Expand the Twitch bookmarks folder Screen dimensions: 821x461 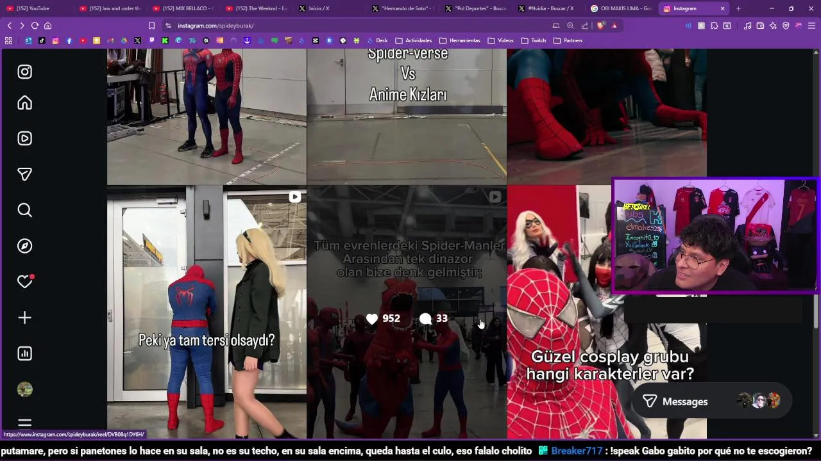click(534, 40)
